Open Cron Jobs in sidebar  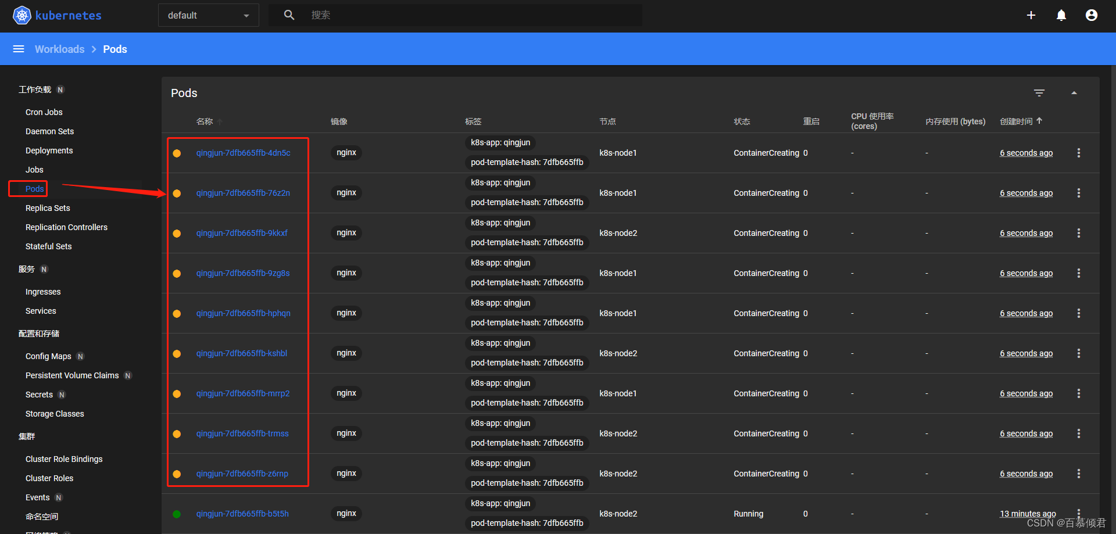coord(44,112)
